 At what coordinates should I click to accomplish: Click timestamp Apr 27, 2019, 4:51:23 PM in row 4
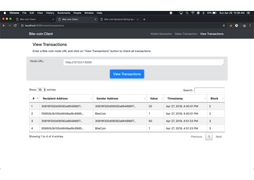pos(182,128)
